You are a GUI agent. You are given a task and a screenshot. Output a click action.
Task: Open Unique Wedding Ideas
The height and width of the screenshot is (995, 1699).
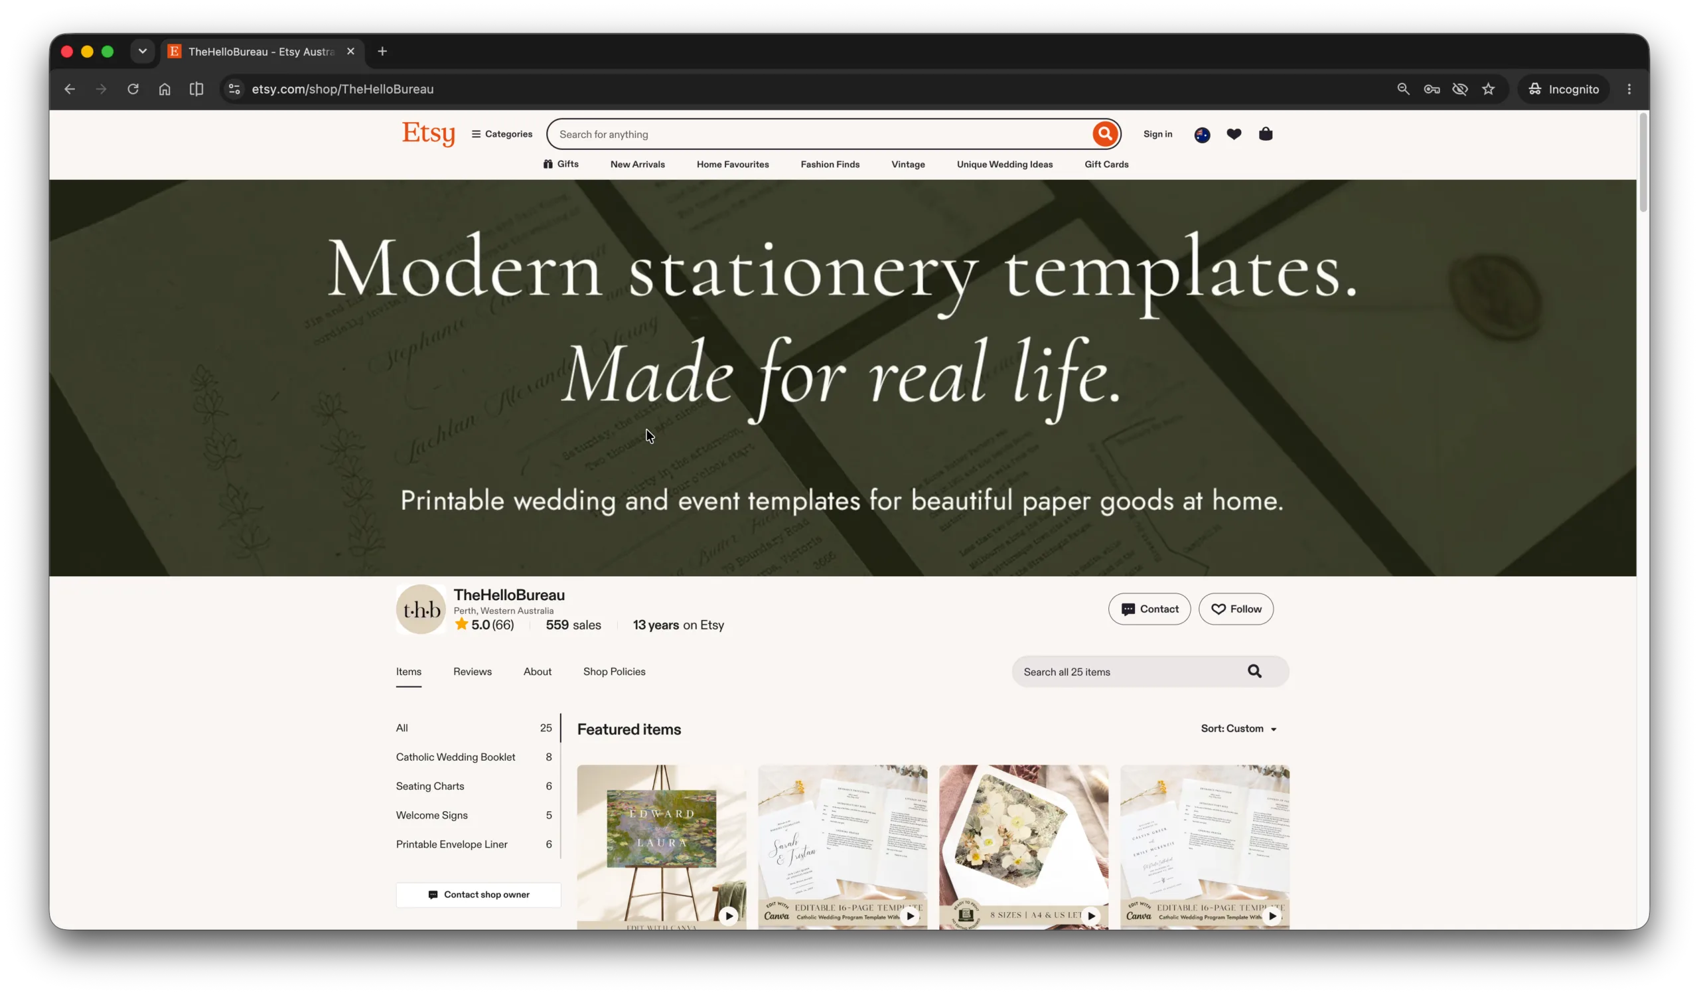tap(1005, 165)
